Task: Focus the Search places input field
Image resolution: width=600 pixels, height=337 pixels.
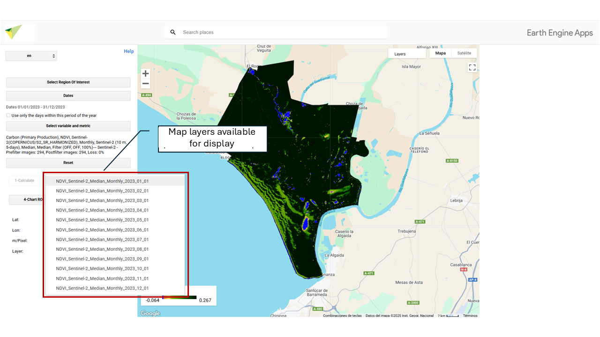Action: 281,32
